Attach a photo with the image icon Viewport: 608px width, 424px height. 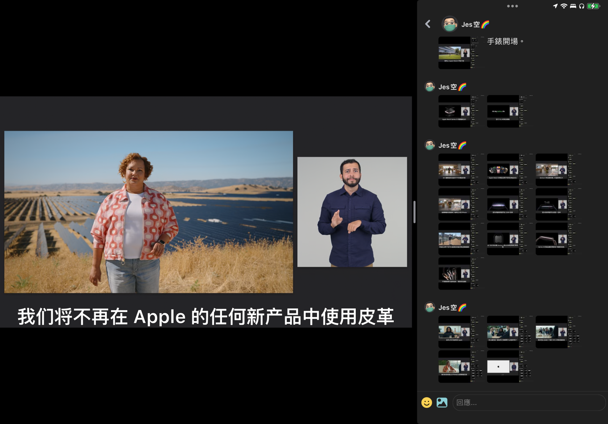[x=442, y=402]
